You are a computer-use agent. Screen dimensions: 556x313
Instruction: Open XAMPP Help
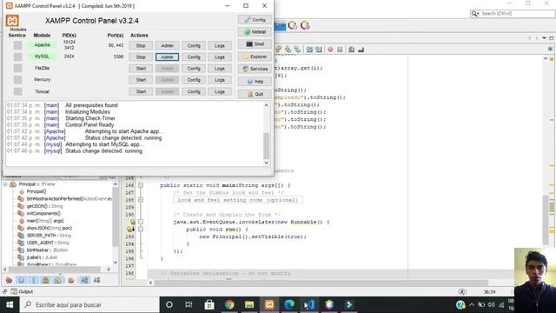[x=255, y=82]
